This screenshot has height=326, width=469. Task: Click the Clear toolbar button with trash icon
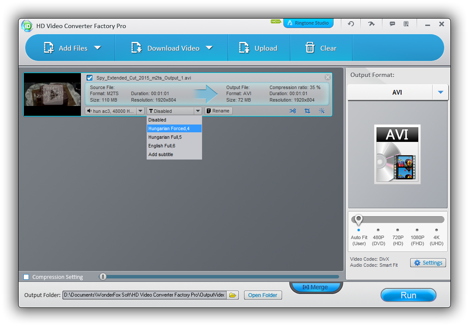click(x=321, y=48)
